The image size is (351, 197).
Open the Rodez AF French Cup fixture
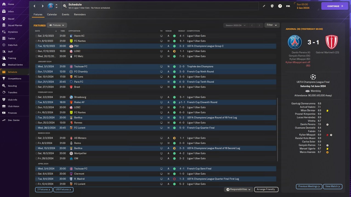tap(155, 102)
